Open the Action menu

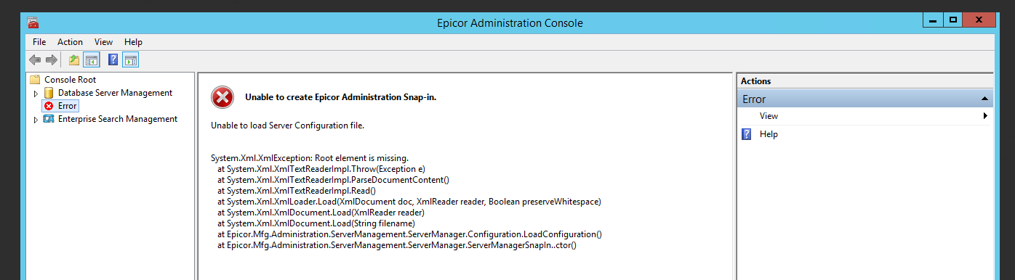(71, 42)
